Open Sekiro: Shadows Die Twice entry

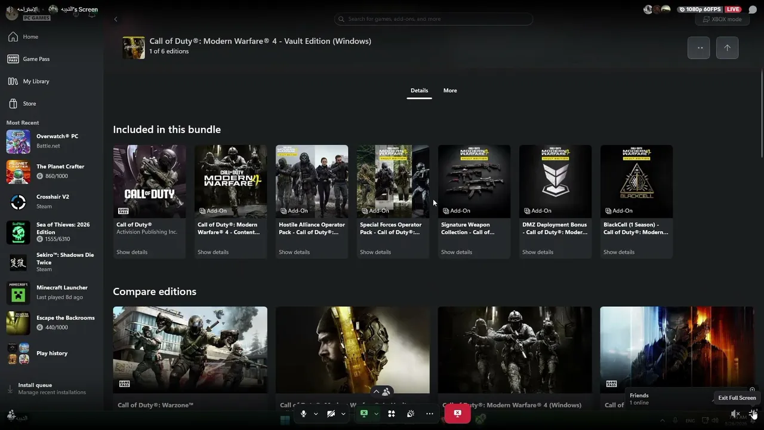coord(51,262)
